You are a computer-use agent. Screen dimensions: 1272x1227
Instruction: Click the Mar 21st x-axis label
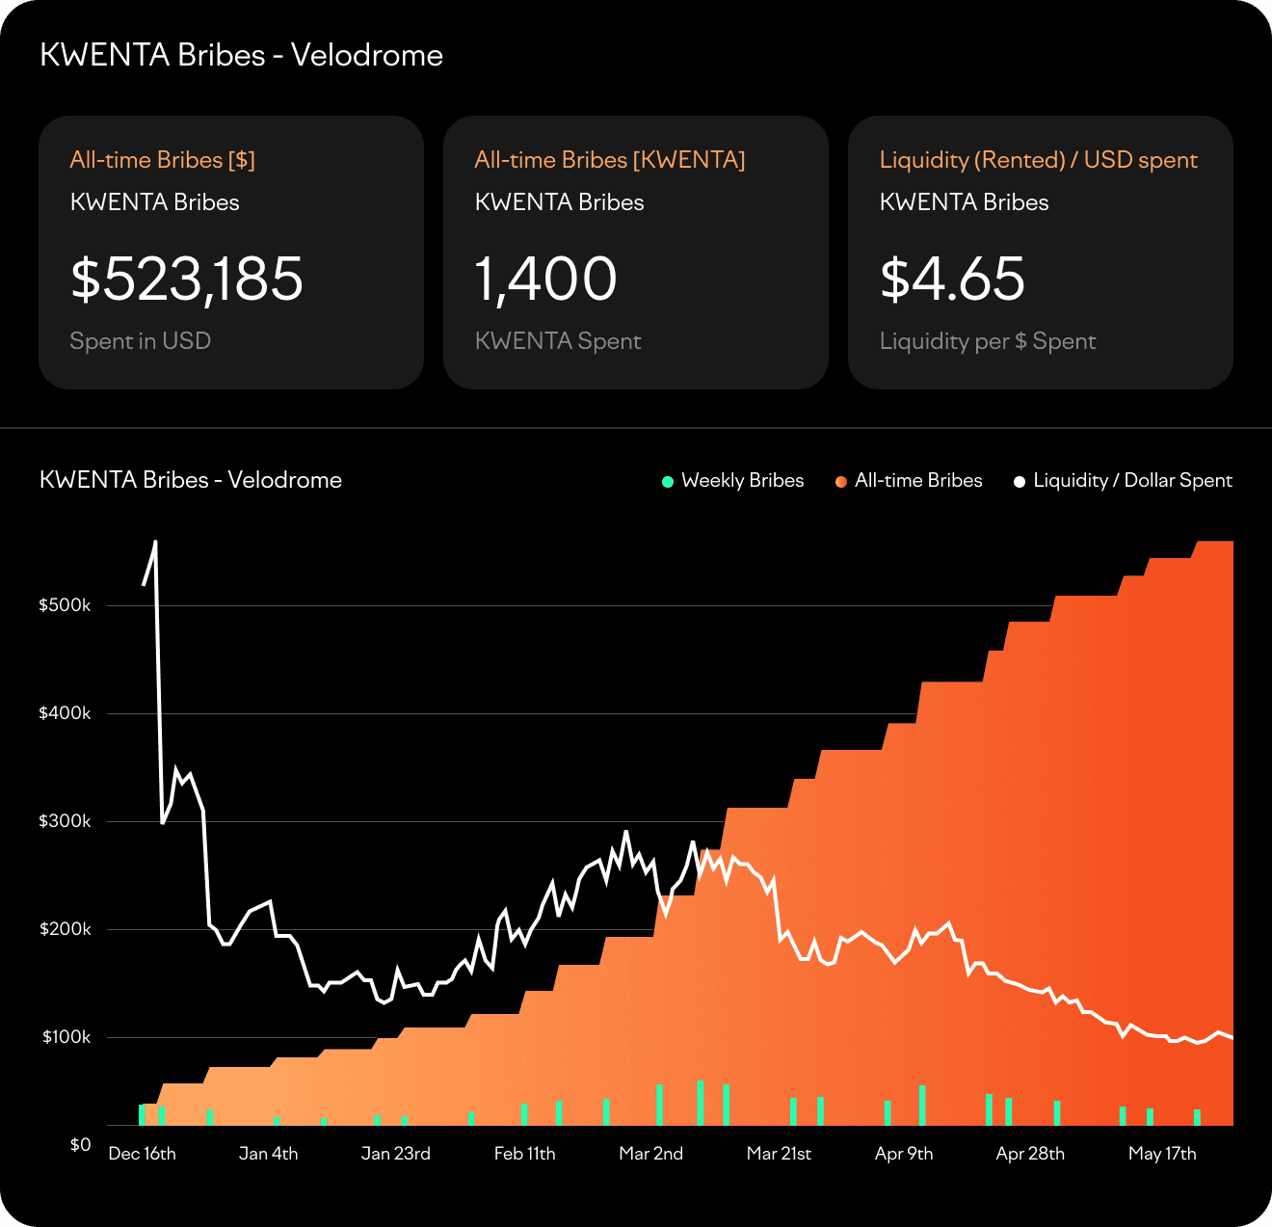(780, 1154)
